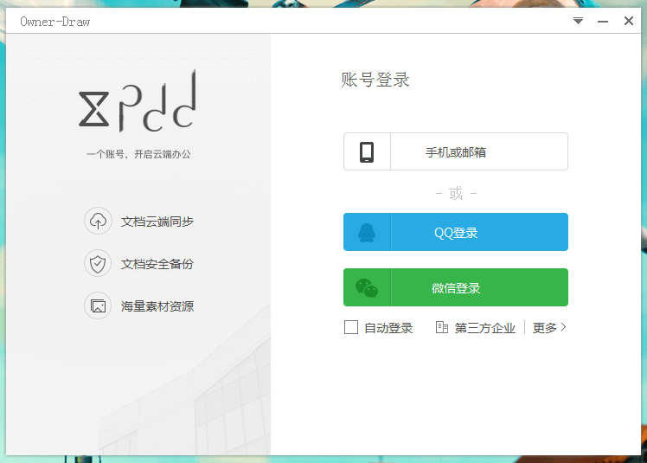Click the QQ penguin icon

pyautogui.click(x=367, y=233)
